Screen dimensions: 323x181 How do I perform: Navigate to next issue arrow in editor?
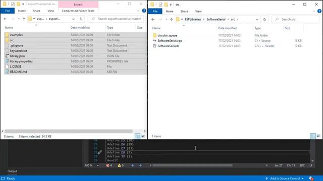click(140, 165)
